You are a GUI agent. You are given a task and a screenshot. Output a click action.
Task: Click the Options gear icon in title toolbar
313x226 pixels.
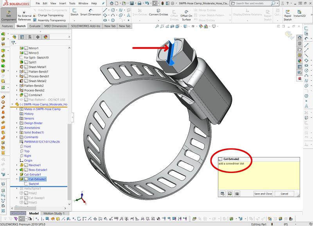[x=173, y=4]
